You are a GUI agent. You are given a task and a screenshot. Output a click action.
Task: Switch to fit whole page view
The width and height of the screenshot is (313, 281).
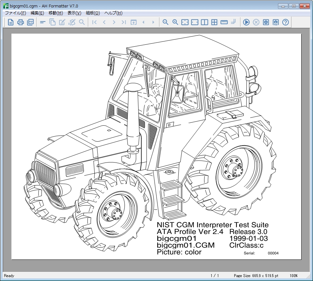(x=185, y=22)
